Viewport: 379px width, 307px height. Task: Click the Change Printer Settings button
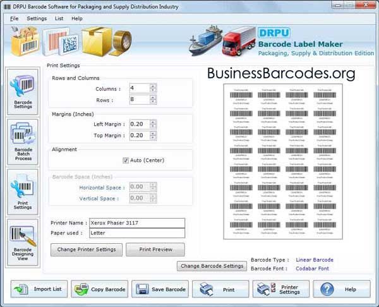coord(87,250)
